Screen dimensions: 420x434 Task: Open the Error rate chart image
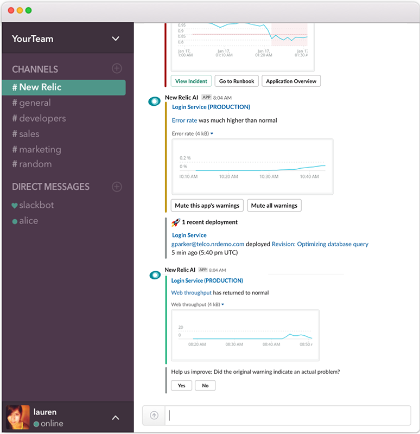tap(252, 167)
